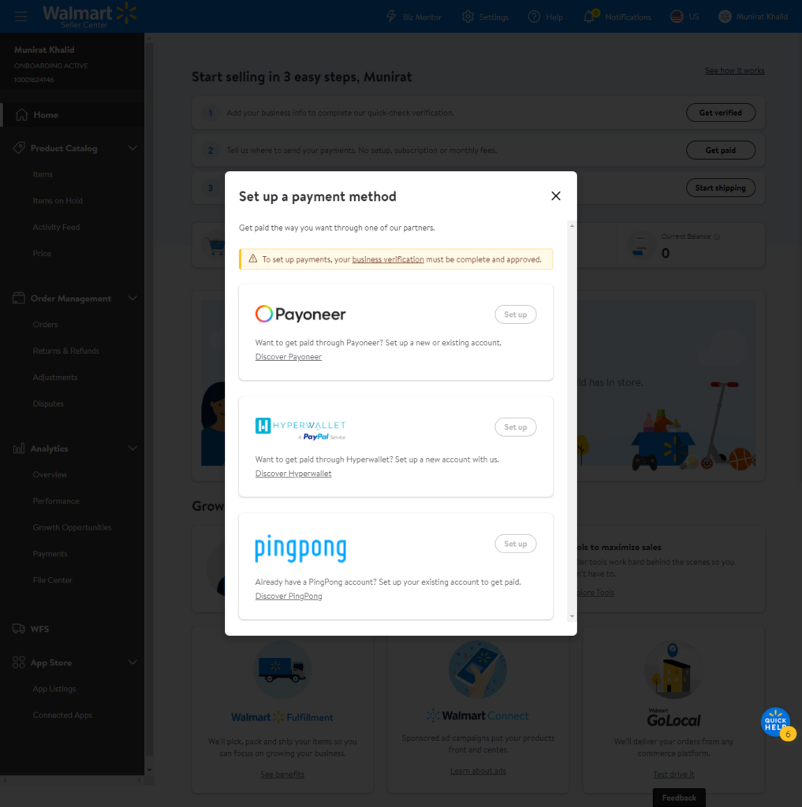This screenshot has width=802, height=807.
Task: Open WFS in the sidebar
Action: coord(39,629)
